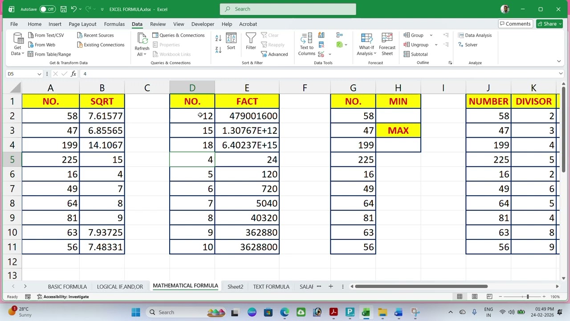This screenshot has width=570, height=321.
Task: Expand the Get Data dropdown arrow
Action: pyautogui.click(x=23, y=53)
